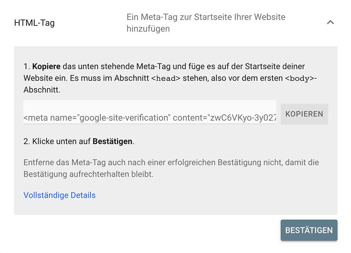Click the bold 'Bestätigen' word in step 2
351x253 pixels.
point(112,142)
